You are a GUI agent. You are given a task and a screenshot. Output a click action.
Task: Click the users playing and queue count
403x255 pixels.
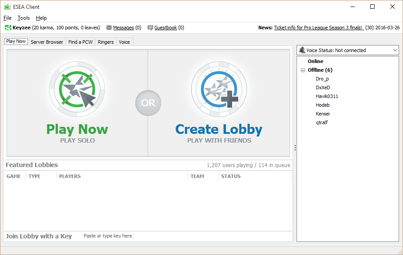[248, 165]
